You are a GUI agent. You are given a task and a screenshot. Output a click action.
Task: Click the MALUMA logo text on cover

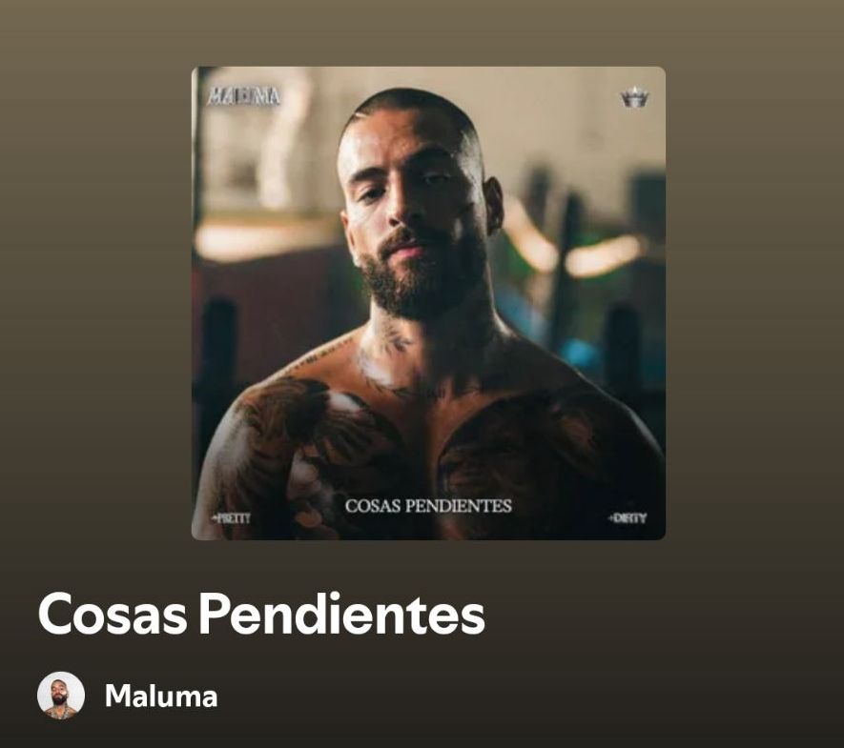click(244, 96)
